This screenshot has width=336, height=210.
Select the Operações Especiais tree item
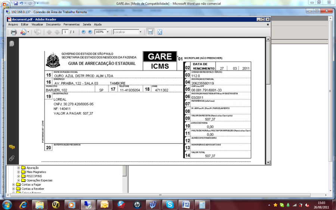(x=39, y=180)
